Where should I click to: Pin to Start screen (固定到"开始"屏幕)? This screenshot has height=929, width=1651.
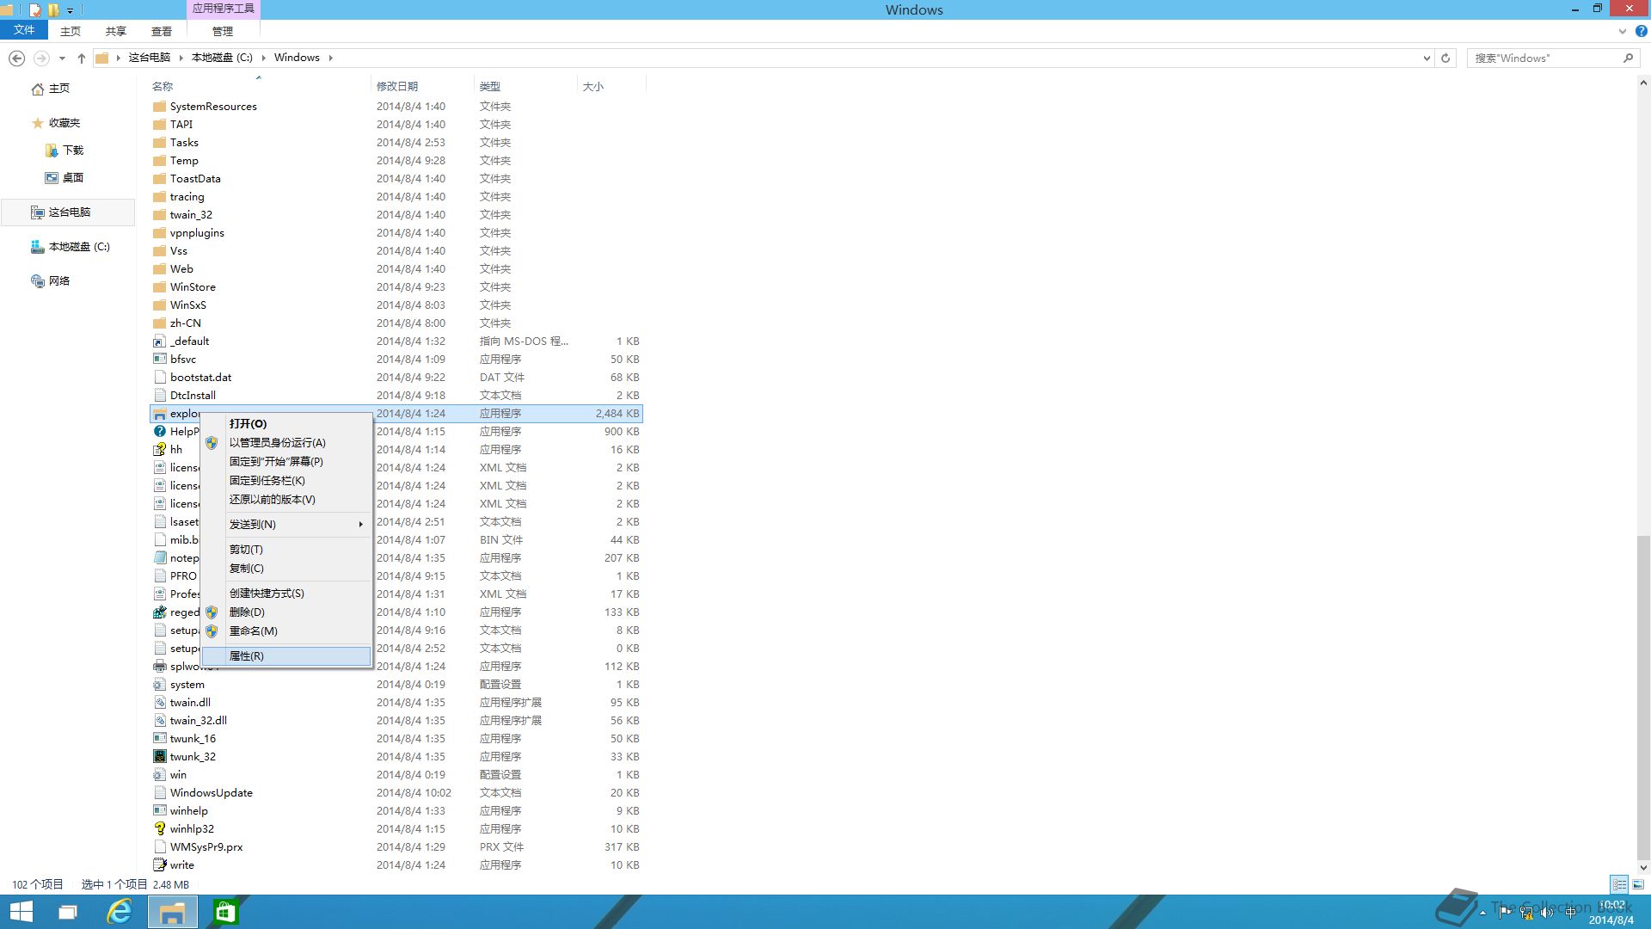(x=286, y=462)
